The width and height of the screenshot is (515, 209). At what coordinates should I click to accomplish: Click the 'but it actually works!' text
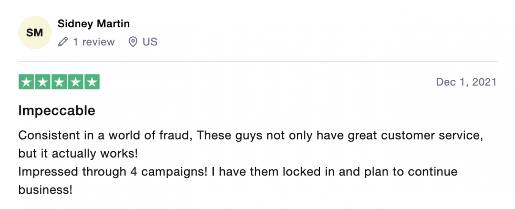point(78,153)
